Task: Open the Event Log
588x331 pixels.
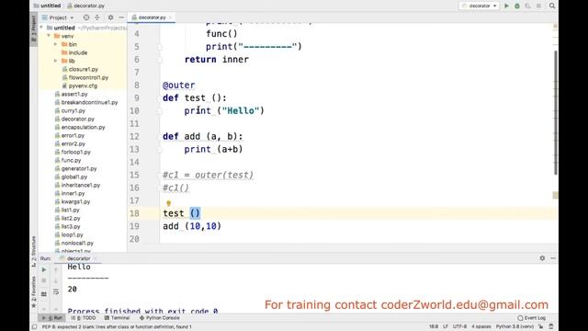Action: (532, 318)
